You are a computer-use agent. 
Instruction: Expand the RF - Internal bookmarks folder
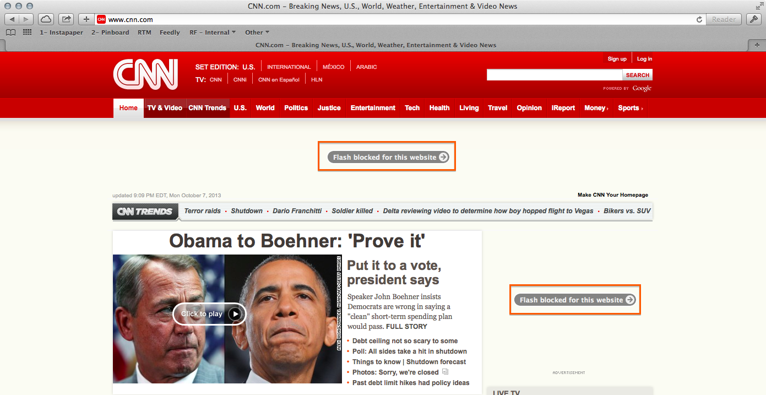(x=212, y=33)
